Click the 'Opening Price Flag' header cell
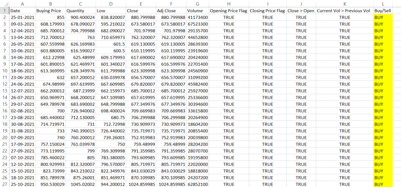The width and height of the screenshot is (401, 187). (x=228, y=11)
